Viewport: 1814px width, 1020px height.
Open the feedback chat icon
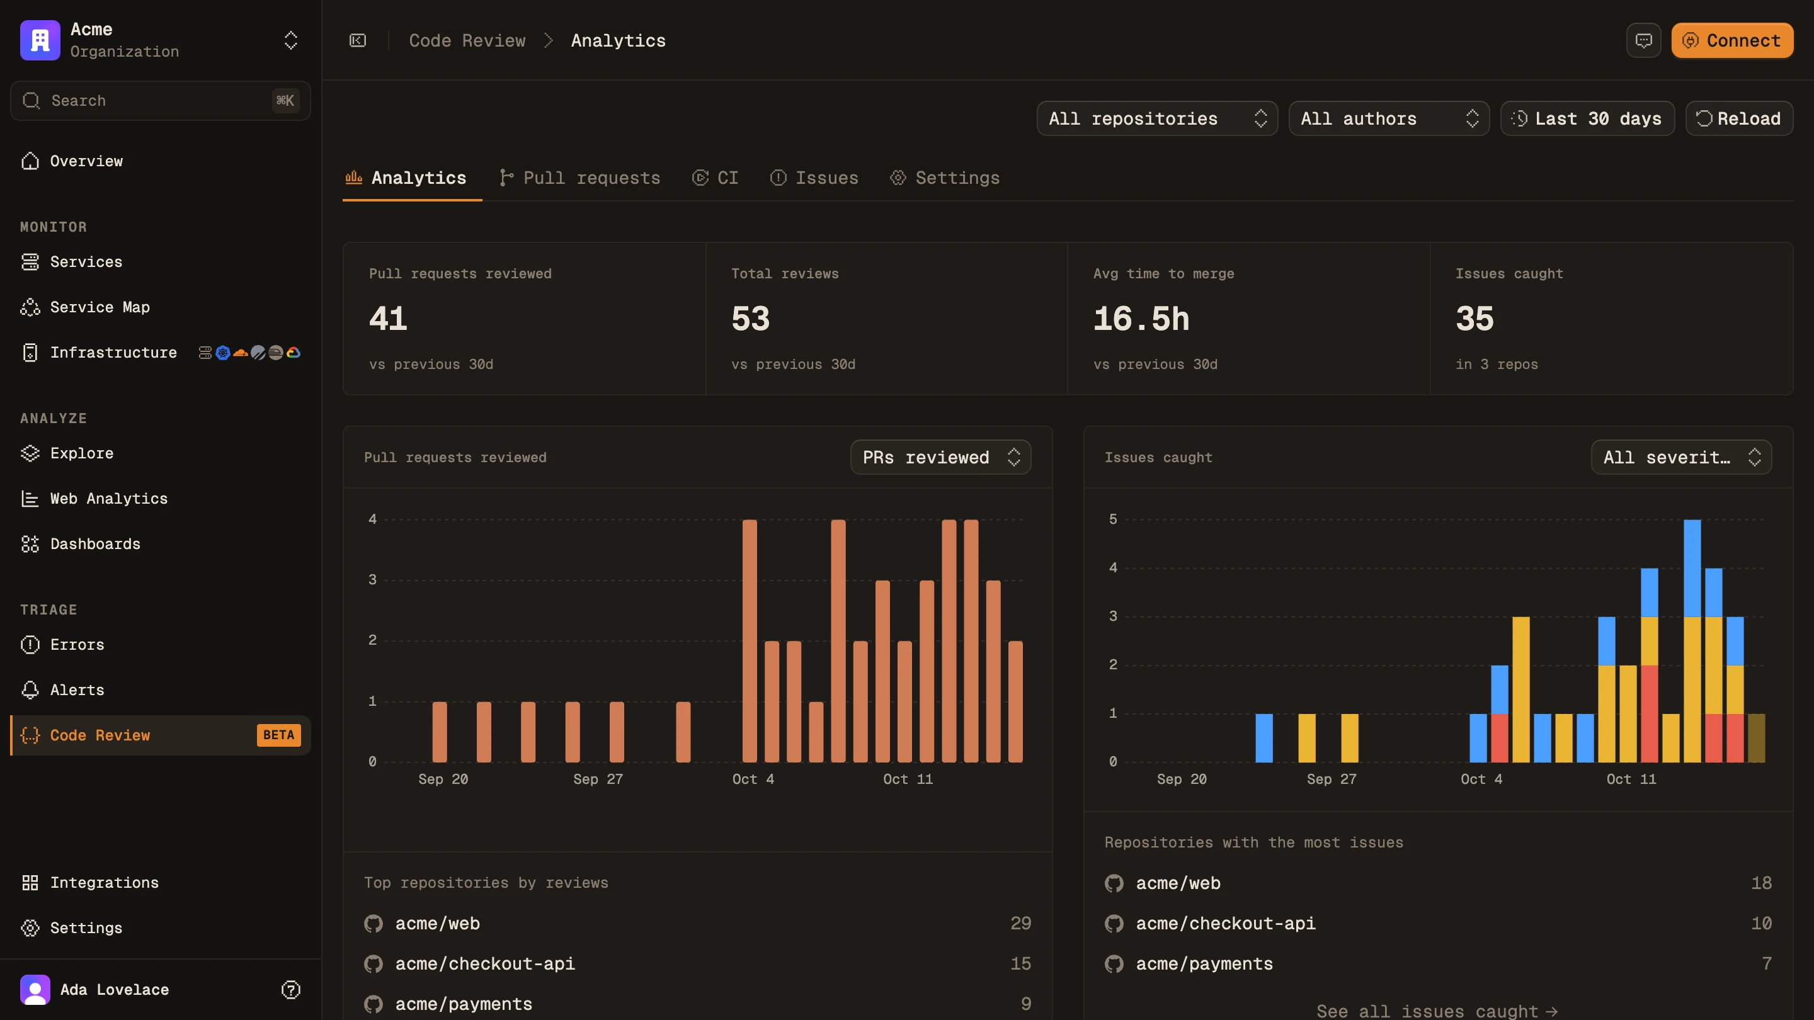tap(1643, 40)
